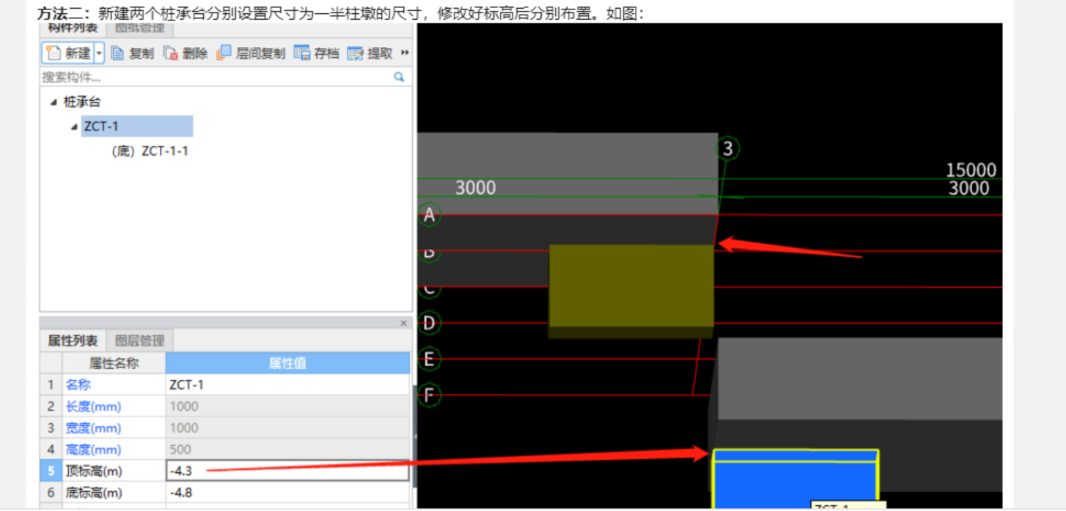
Task: Click the axis bubble labeled A
Action: pyautogui.click(x=430, y=215)
